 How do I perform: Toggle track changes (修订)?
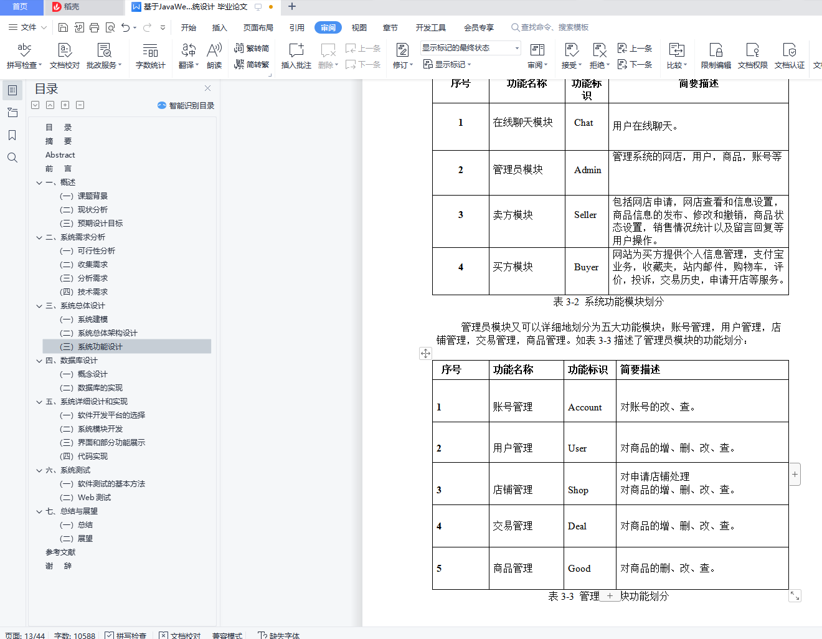coord(403,55)
